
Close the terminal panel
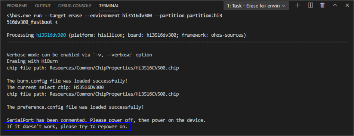(x=347, y=5)
